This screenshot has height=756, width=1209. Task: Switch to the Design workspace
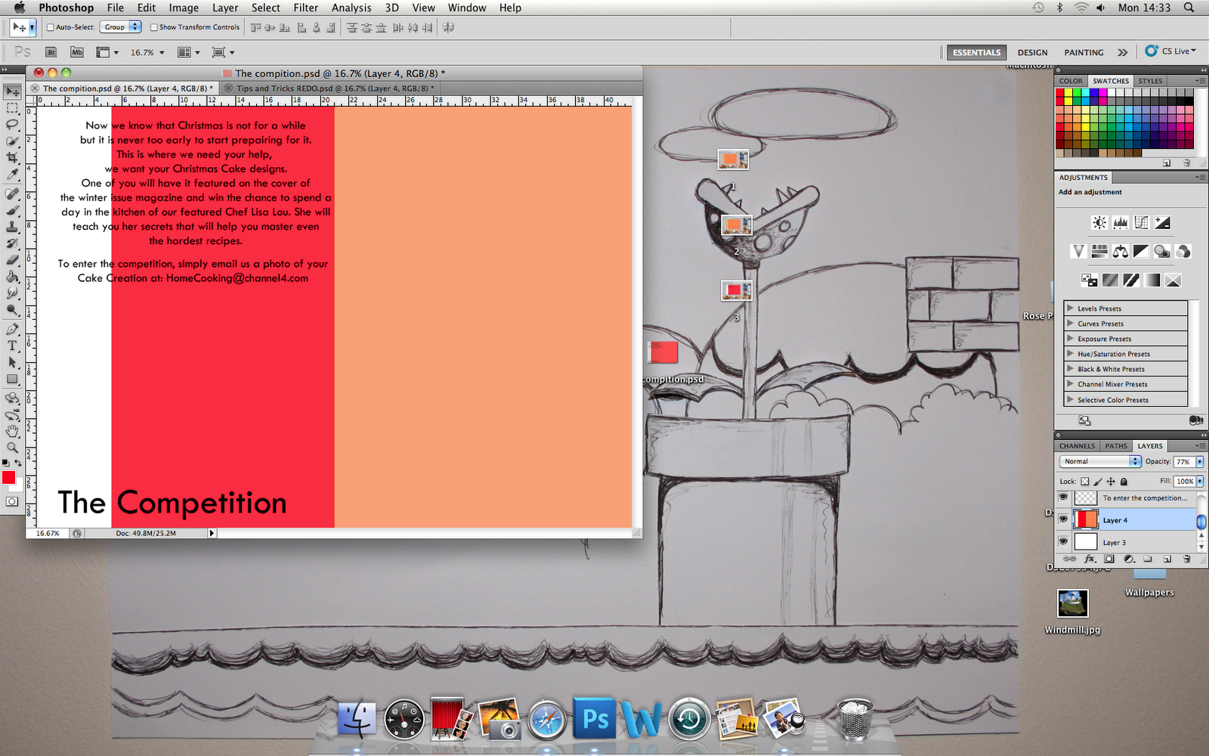click(x=1032, y=52)
